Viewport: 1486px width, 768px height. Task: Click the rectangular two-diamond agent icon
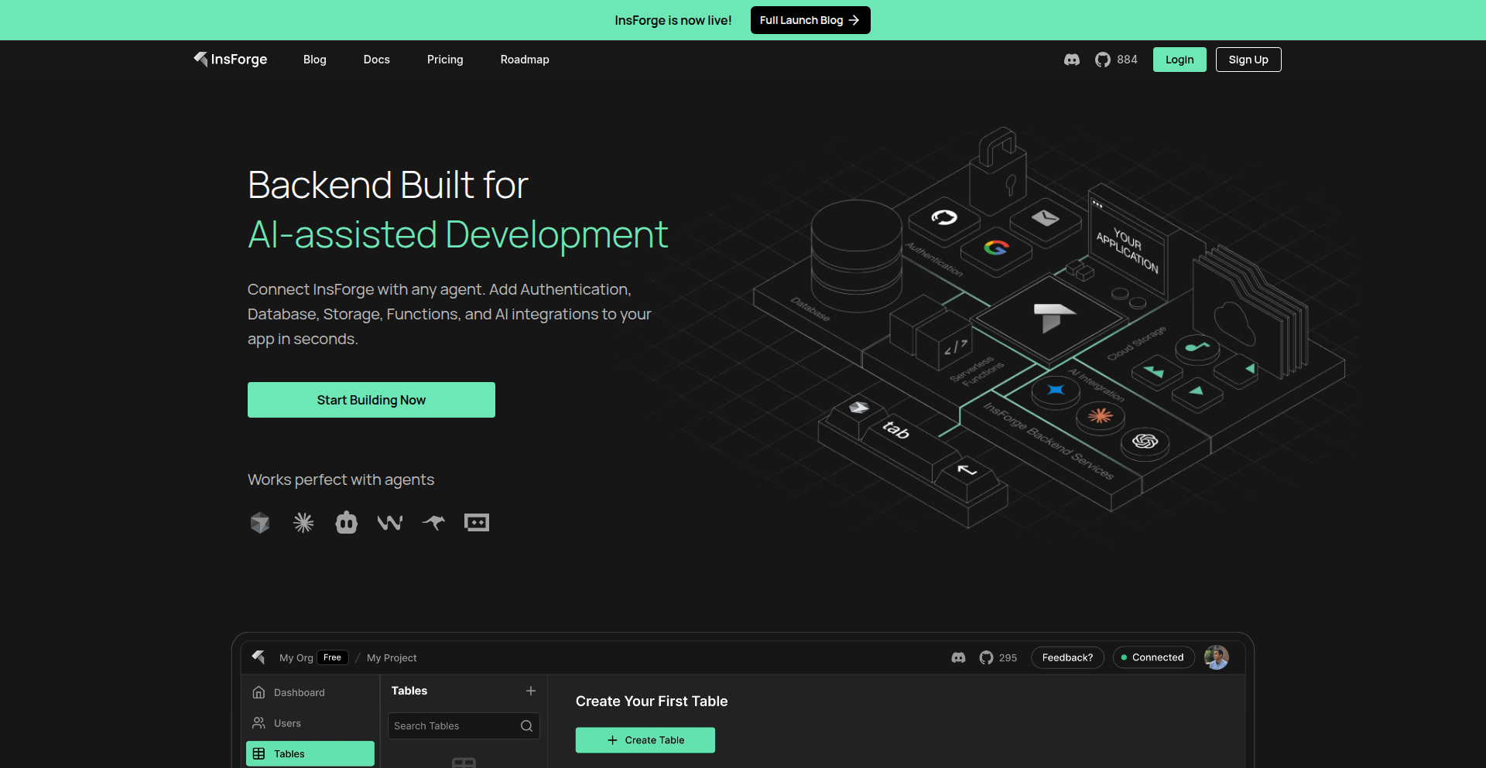point(477,523)
